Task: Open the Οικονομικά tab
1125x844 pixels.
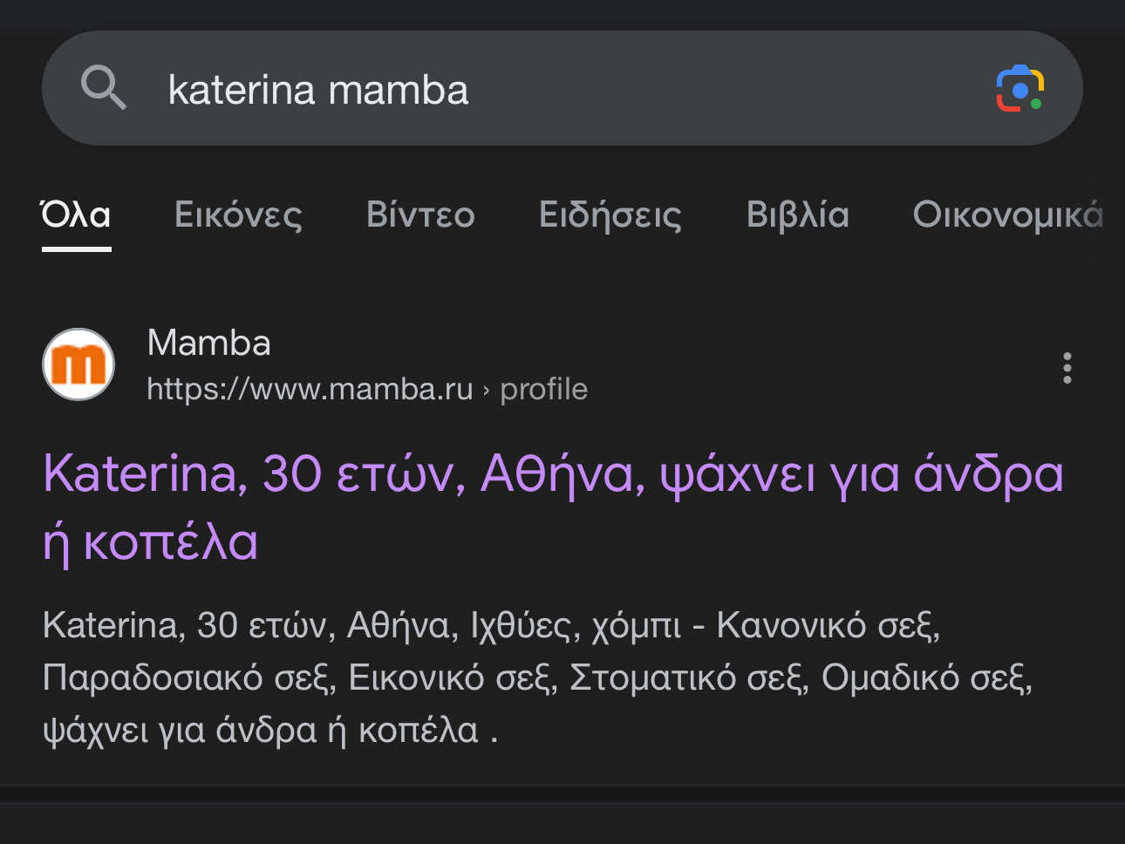Action: point(1007,214)
